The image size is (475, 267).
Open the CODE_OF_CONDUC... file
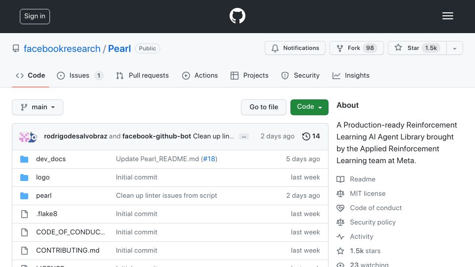pyautogui.click(x=70, y=232)
